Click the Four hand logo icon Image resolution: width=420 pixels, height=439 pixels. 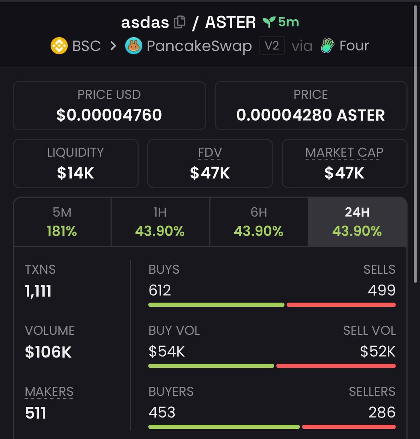[327, 46]
